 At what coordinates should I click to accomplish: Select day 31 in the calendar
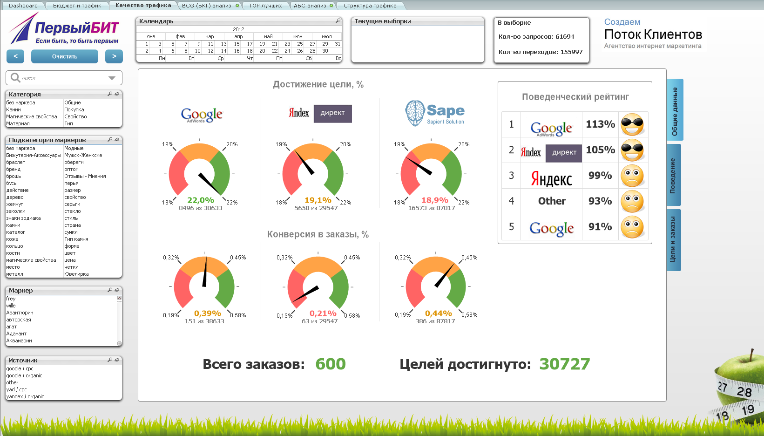point(338,44)
